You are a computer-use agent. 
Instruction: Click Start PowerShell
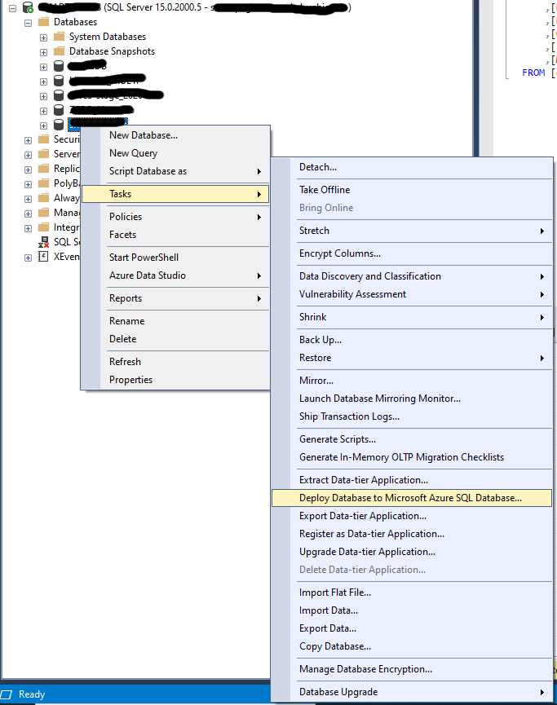(175, 258)
